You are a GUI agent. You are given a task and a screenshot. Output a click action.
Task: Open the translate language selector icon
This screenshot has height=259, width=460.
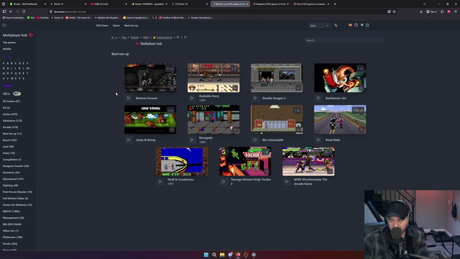click(336, 25)
